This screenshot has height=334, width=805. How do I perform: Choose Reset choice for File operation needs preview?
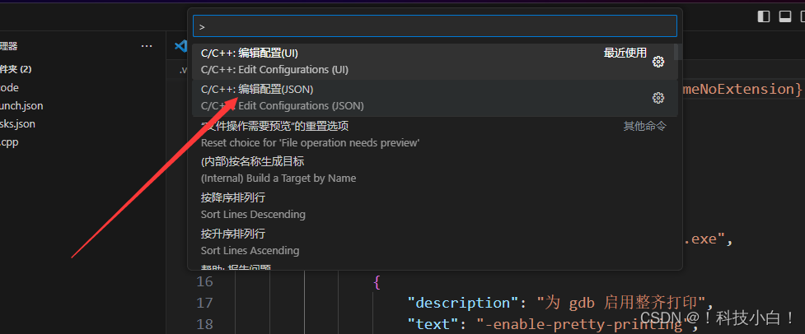coord(435,134)
